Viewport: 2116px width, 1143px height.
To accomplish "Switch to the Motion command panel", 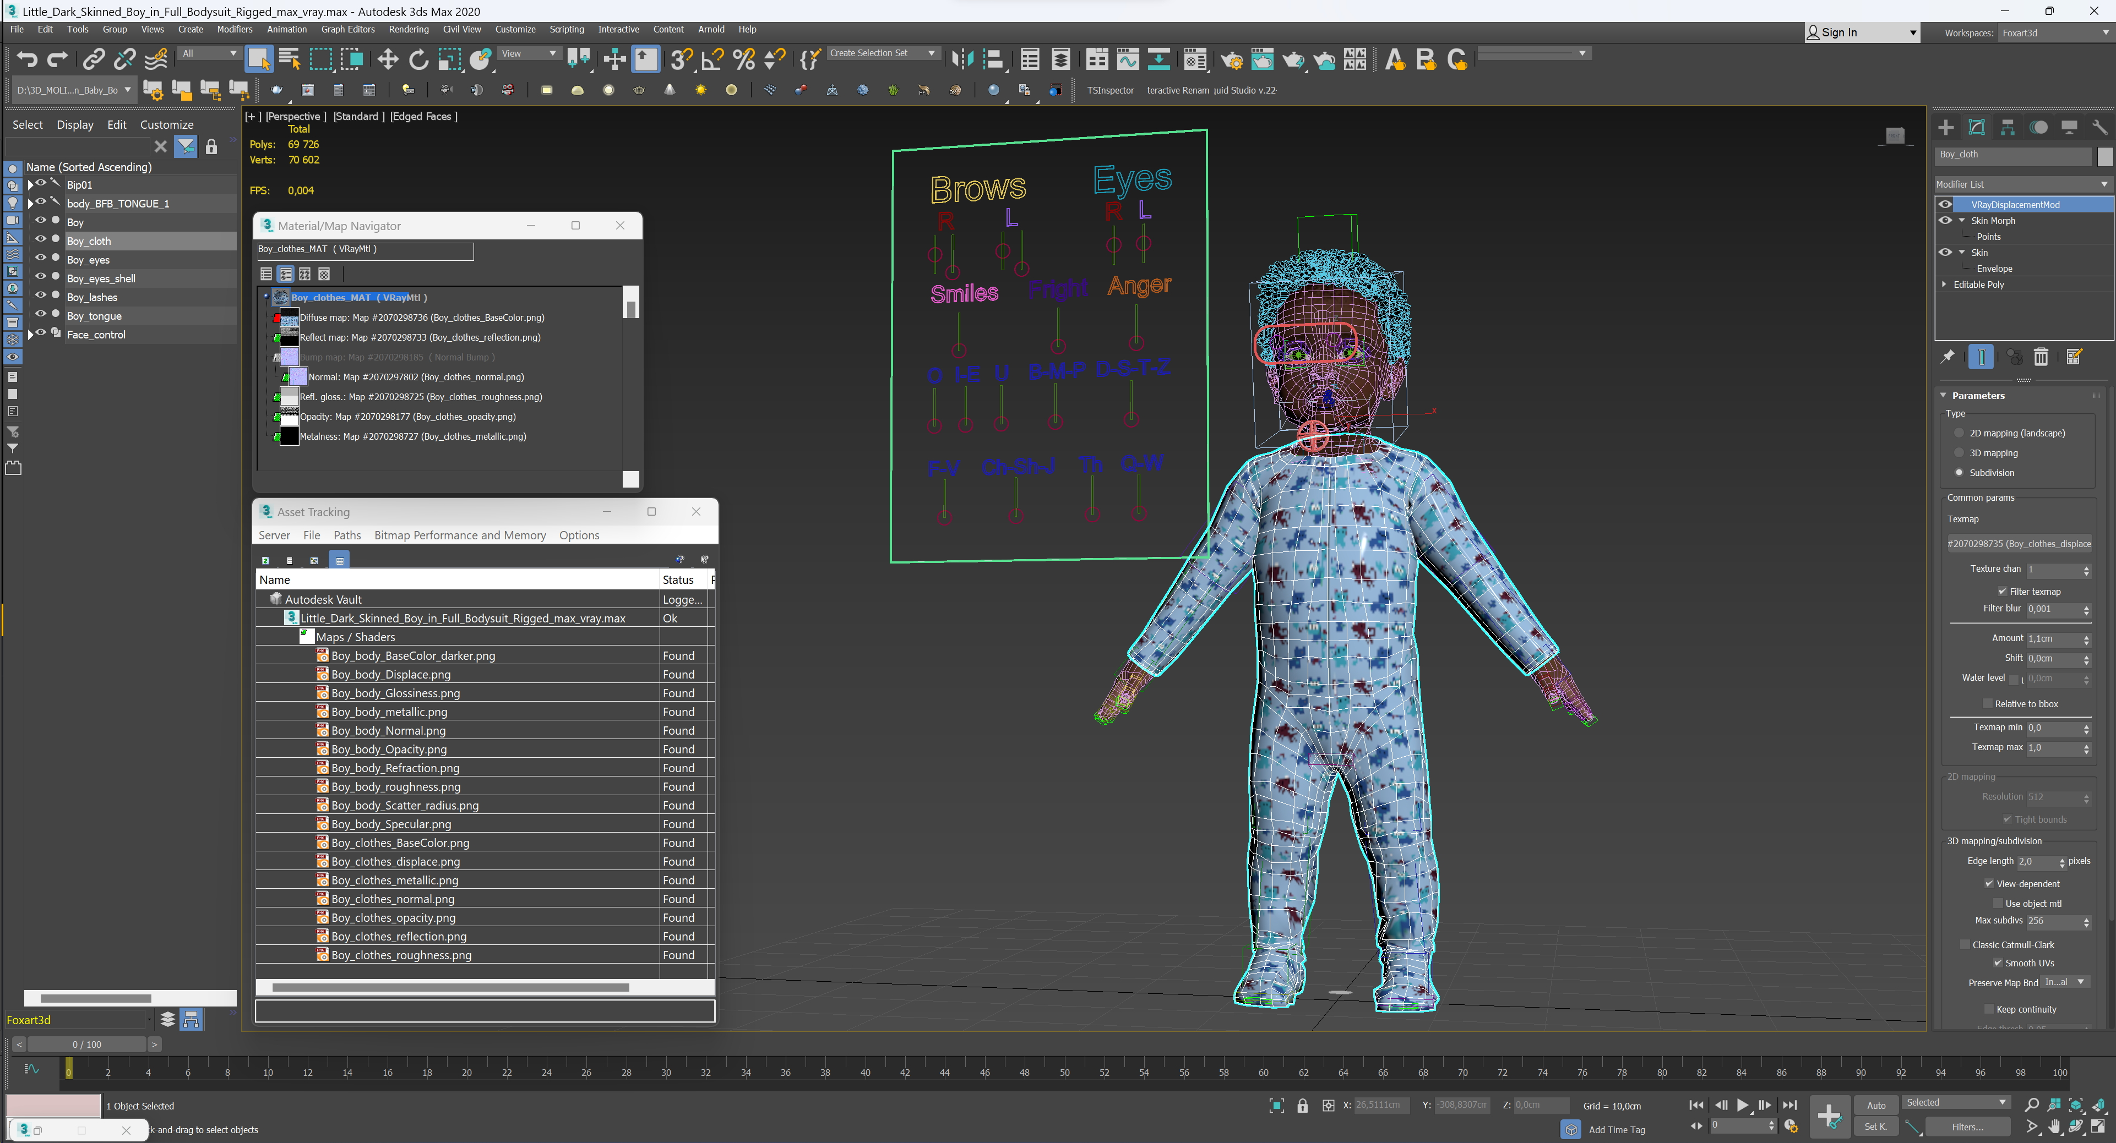I will (x=2038, y=127).
